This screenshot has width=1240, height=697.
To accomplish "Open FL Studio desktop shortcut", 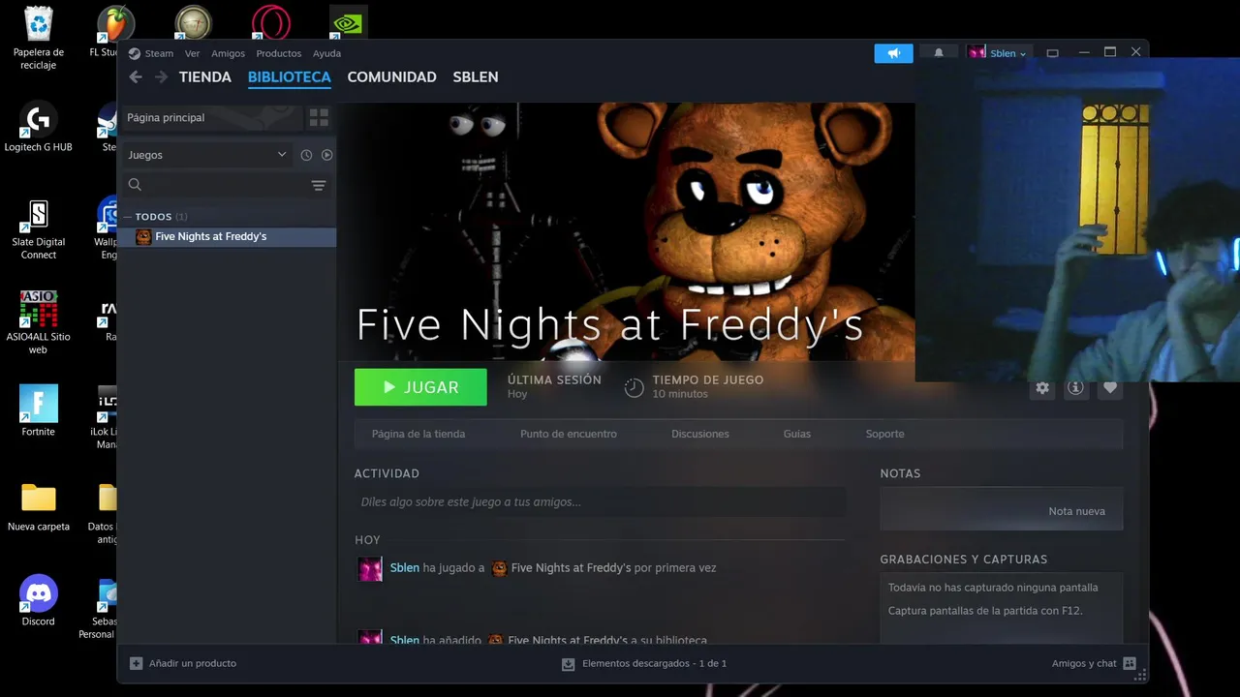I will (x=114, y=31).
